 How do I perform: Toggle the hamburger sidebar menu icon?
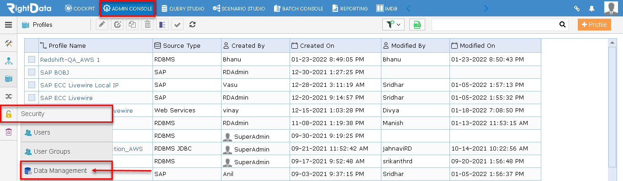[x=8, y=25]
